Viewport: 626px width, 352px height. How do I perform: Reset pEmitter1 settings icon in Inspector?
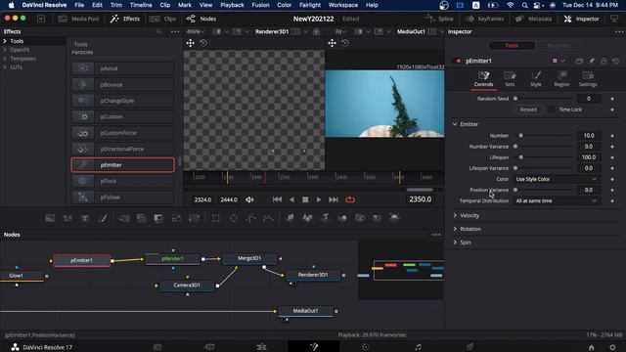[x=616, y=61]
